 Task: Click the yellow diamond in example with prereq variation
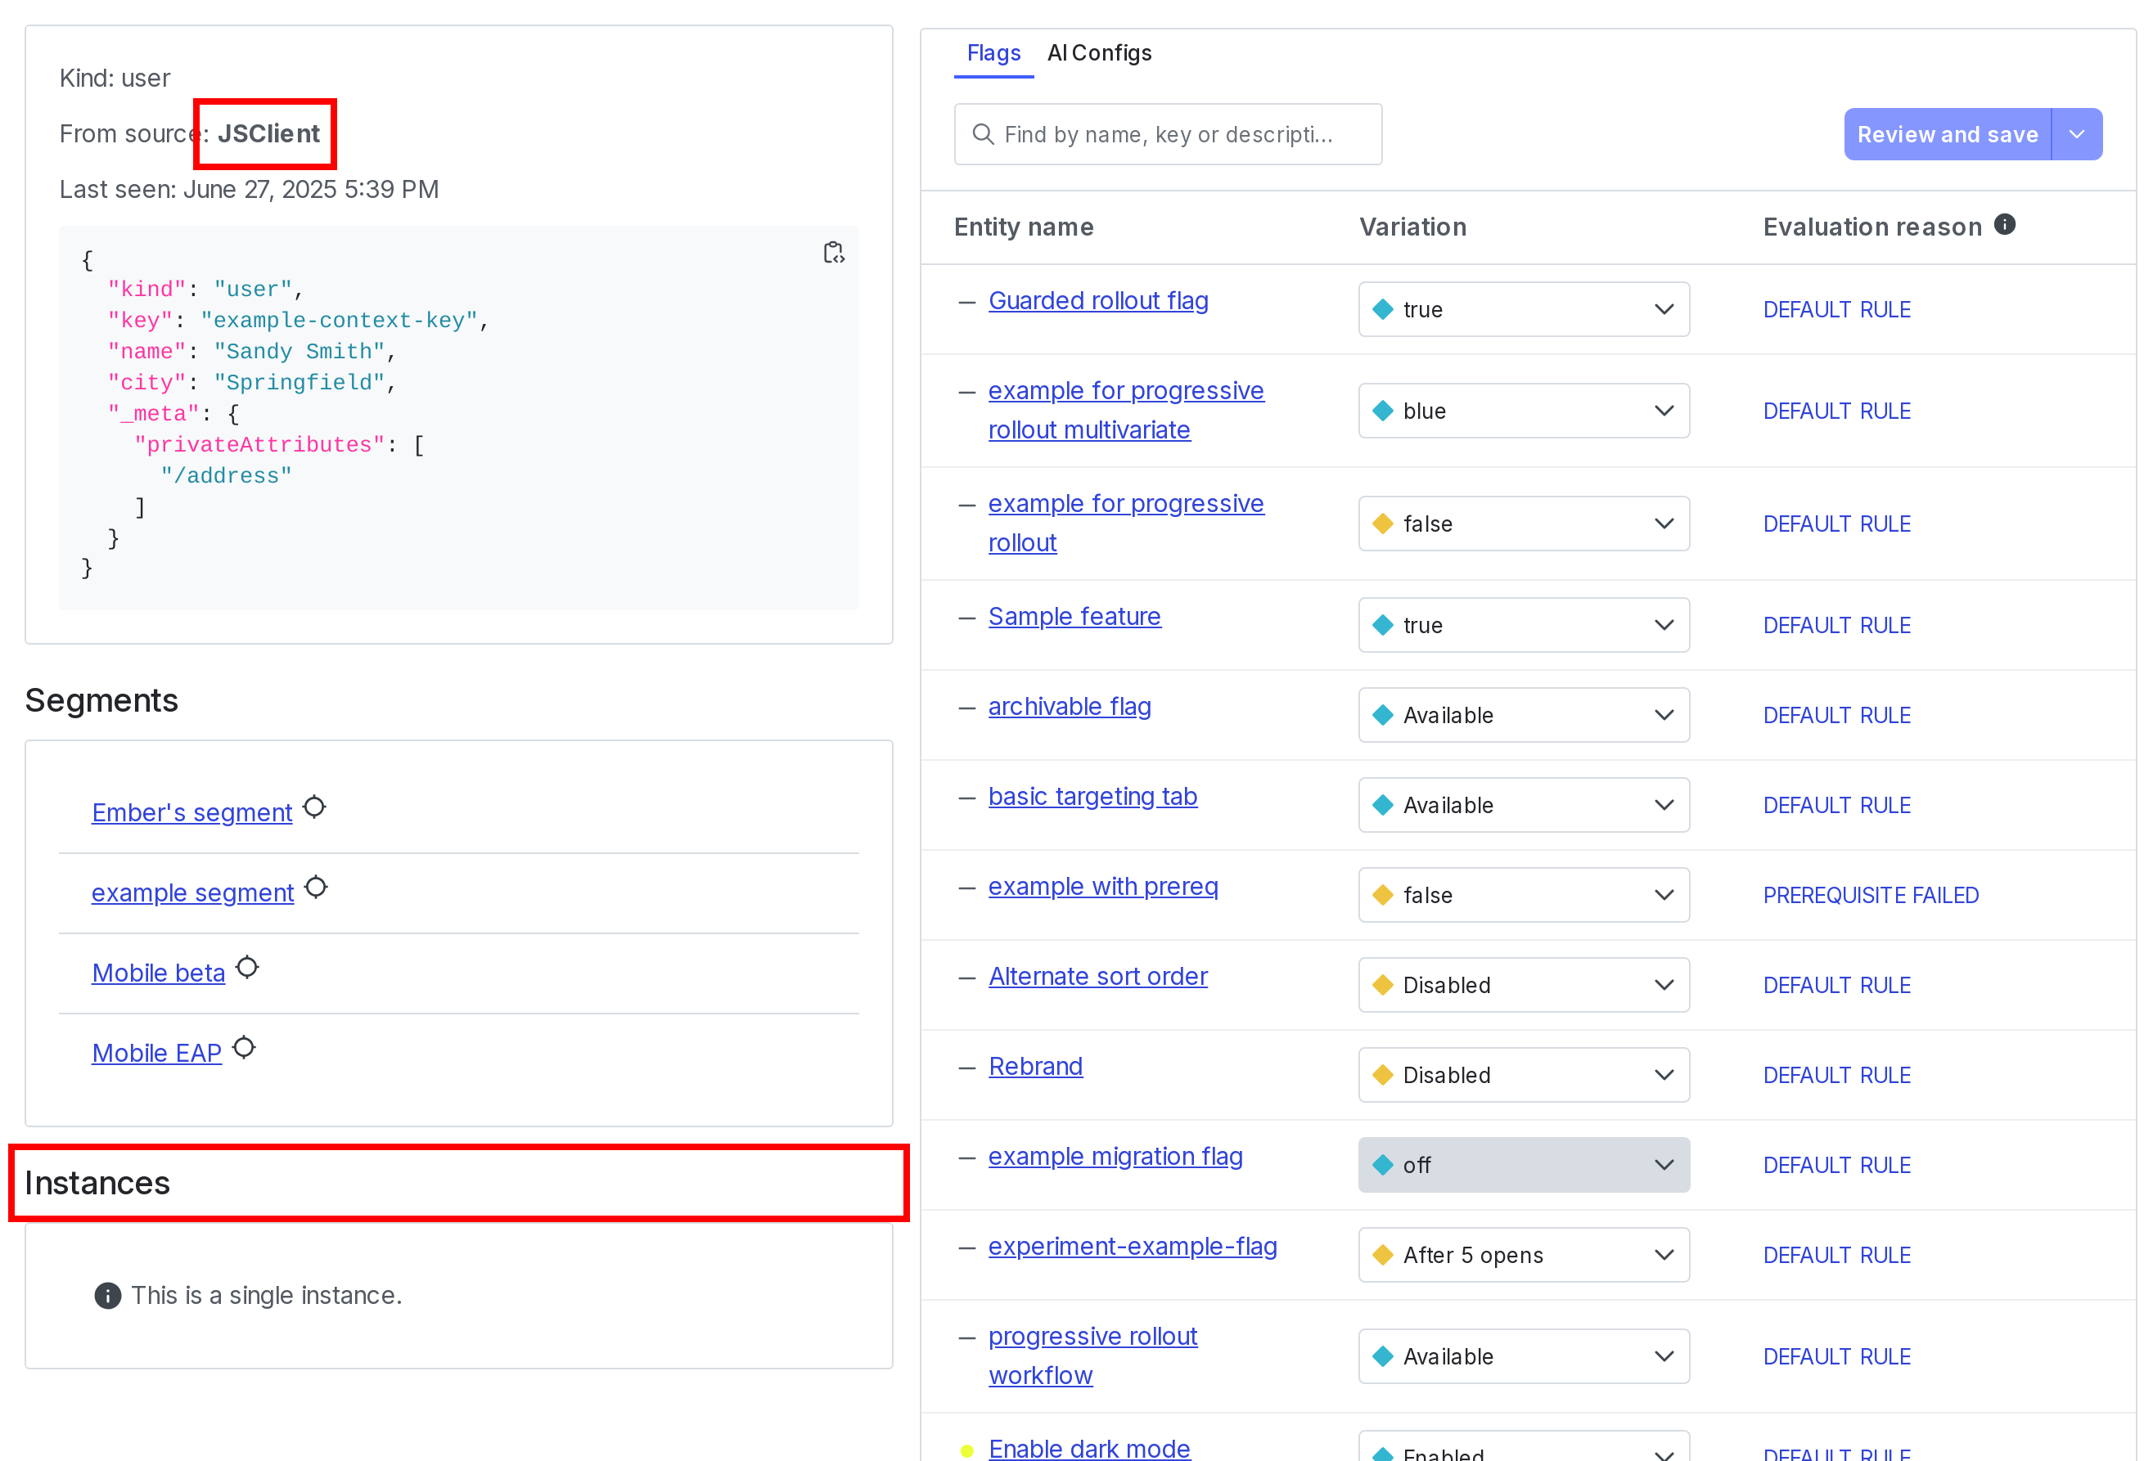tap(1383, 896)
